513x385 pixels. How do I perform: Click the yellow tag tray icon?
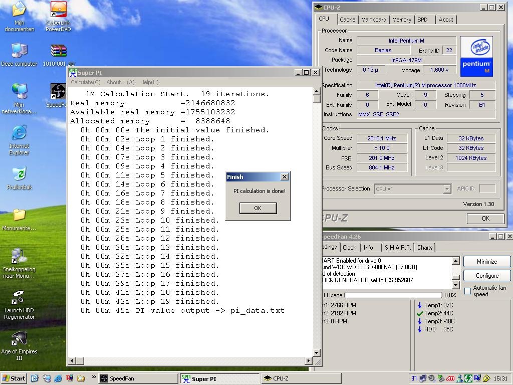pyautogui.click(x=486, y=378)
